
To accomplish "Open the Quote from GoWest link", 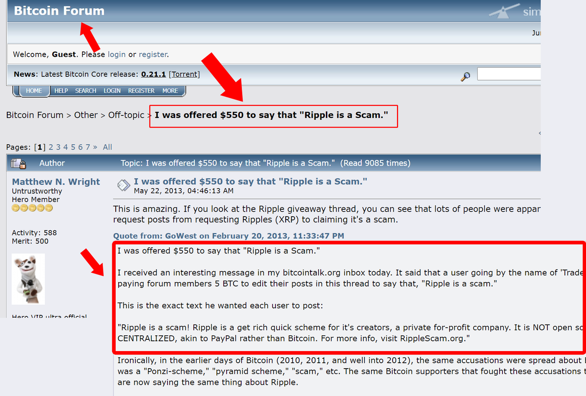I will (229, 236).
